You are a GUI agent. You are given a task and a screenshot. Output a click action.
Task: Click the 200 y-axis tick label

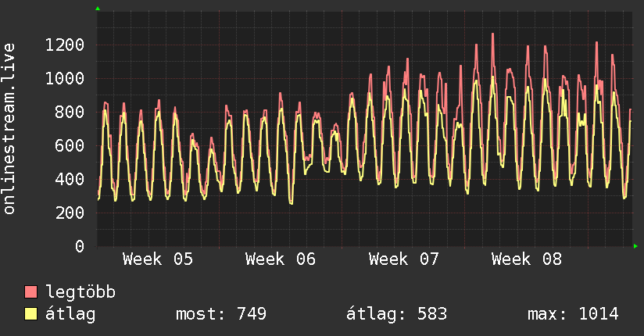pyautogui.click(x=70, y=213)
